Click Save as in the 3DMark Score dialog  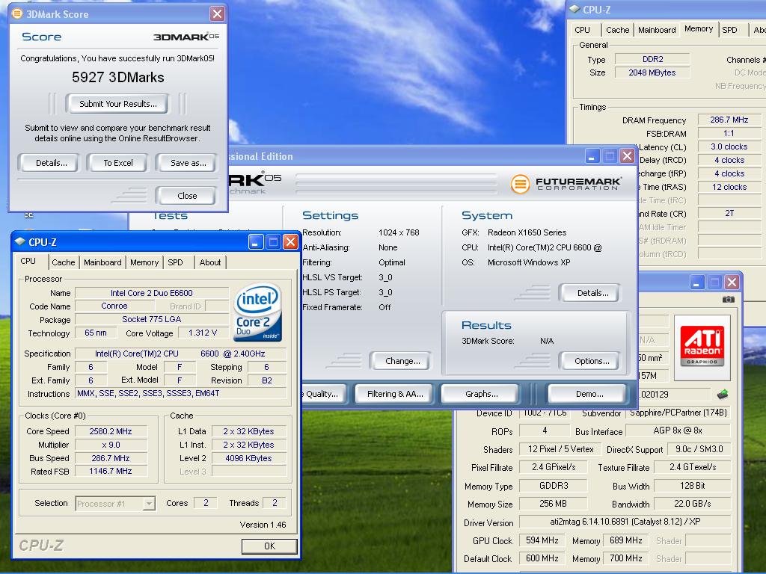point(188,162)
